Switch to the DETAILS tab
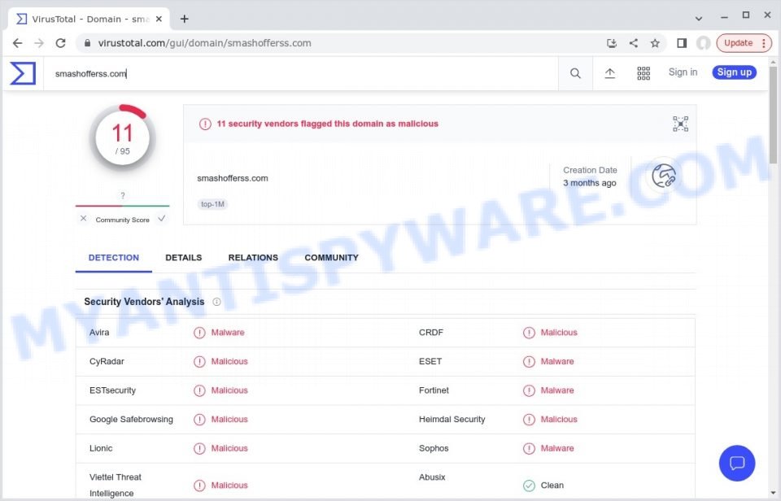 click(183, 258)
